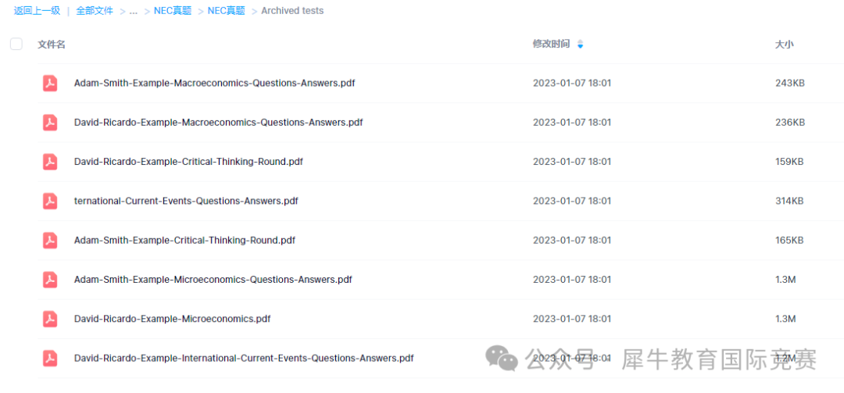This screenshot has width=844, height=393.
Task: Click PDF icon for ternational-Current-Events file
Action: tap(50, 201)
